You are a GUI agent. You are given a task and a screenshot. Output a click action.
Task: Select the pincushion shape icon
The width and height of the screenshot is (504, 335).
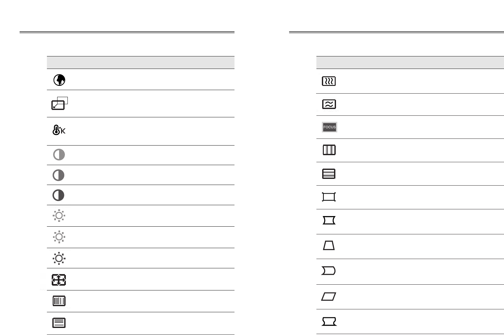click(x=329, y=220)
